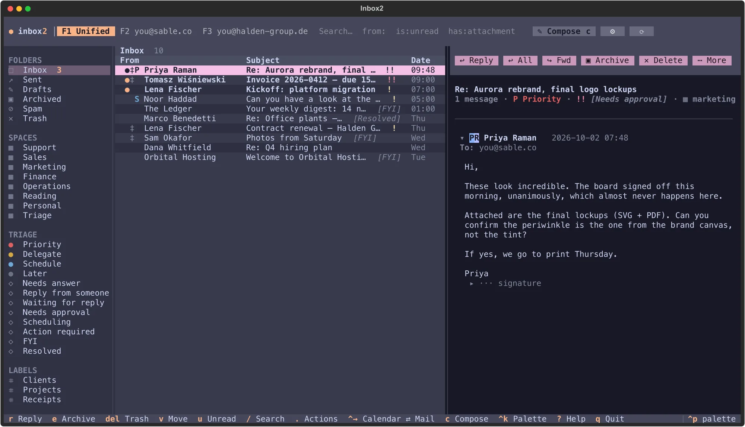This screenshot has height=427, width=745.
Task: Select the red Priority triage dot
Action: coord(11,245)
